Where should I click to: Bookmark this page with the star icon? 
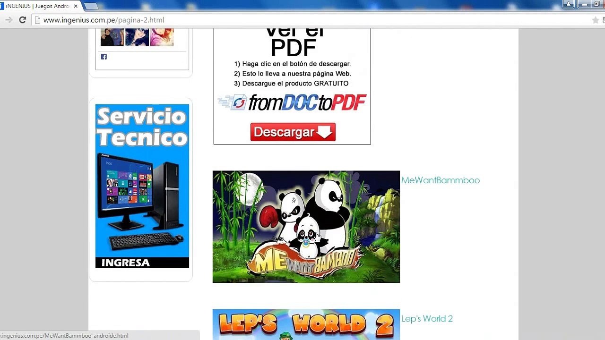point(596,20)
